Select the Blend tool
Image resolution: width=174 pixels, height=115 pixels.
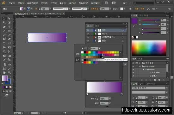pyautogui.click(x=9, y=60)
